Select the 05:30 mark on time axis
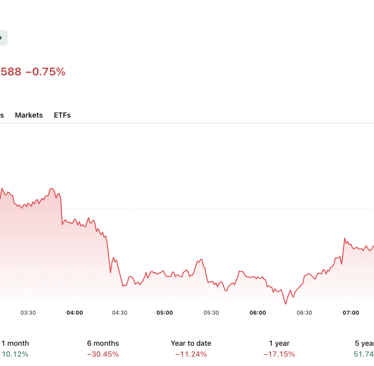This screenshot has width=374, height=366. [211, 313]
